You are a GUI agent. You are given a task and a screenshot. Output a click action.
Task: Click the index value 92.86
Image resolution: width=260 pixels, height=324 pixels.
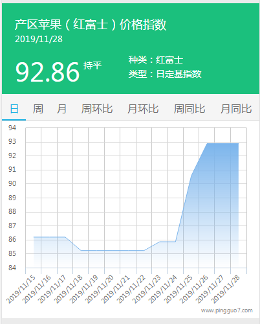47,72
